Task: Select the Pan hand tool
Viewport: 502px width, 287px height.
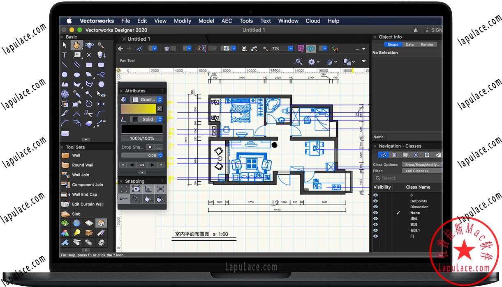Action: (x=76, y=45)
